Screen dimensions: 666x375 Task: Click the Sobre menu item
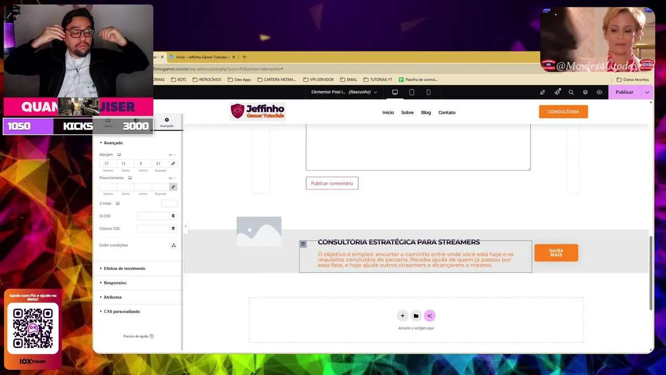[x=407, y=113]
